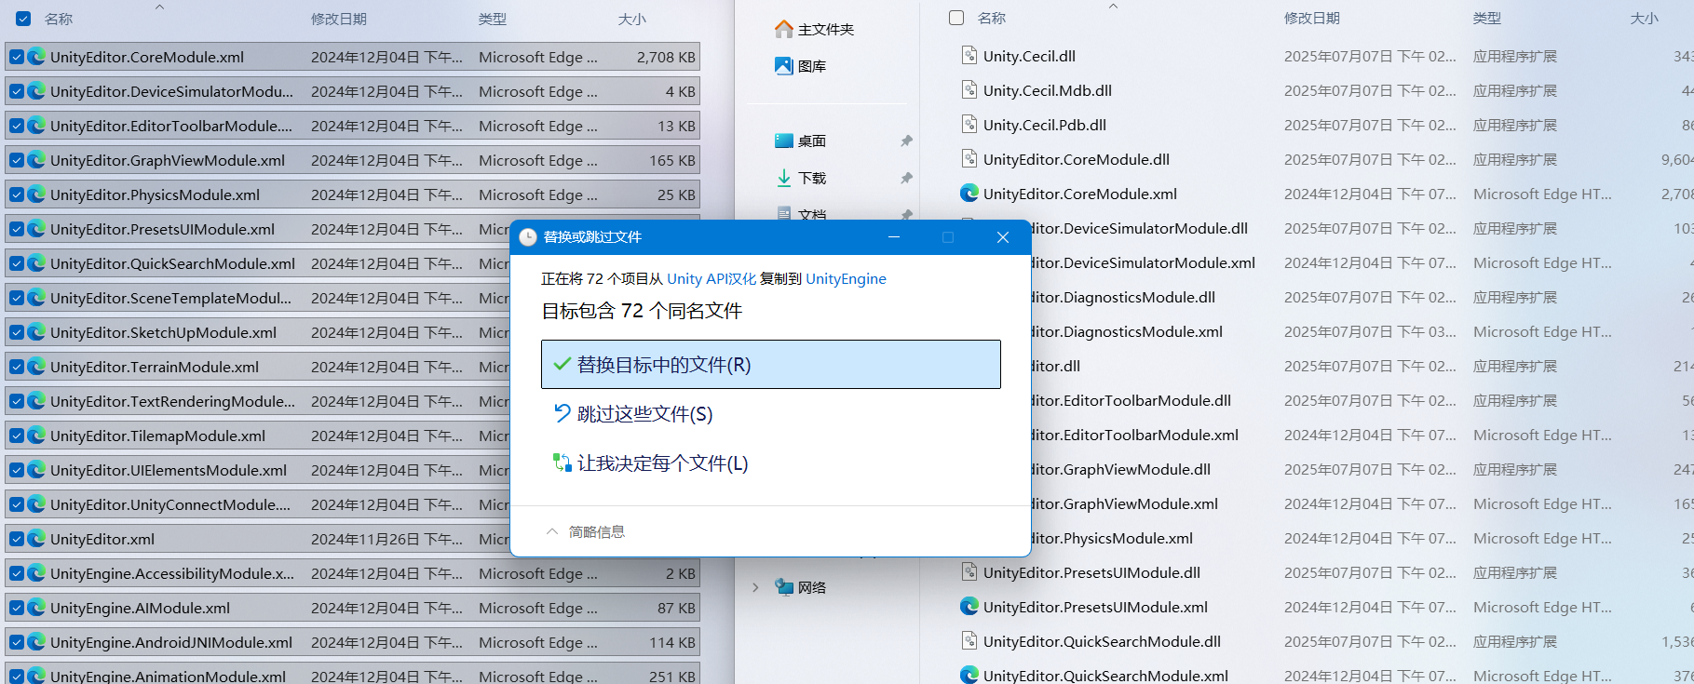The width and height of the screenshot is (1694, 684).
Task: Click Edge icon of UnityEditor.UIElementsModule.xml in left window
Action: pyautogui.click(x=36, y=470)
